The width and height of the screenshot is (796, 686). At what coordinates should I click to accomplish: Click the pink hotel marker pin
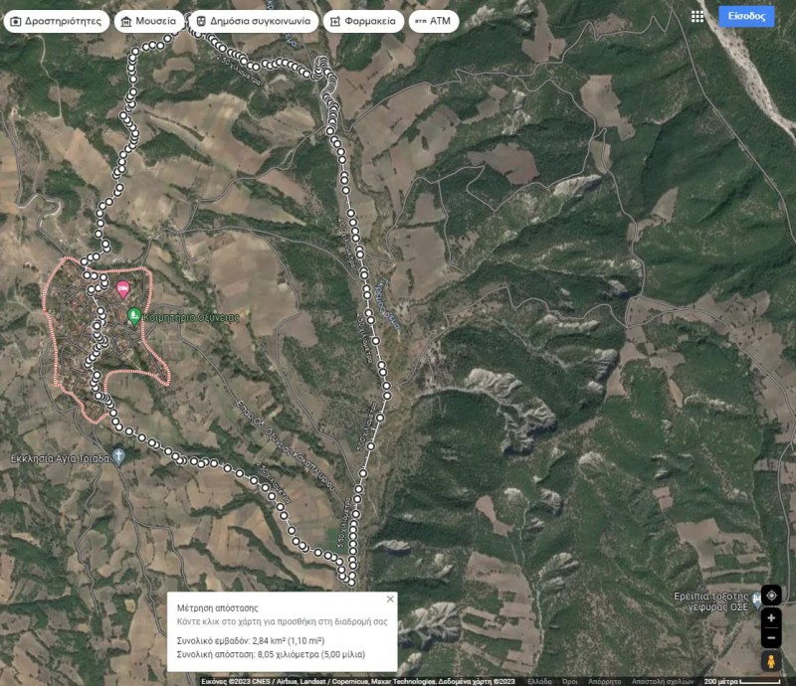point(123,289)
